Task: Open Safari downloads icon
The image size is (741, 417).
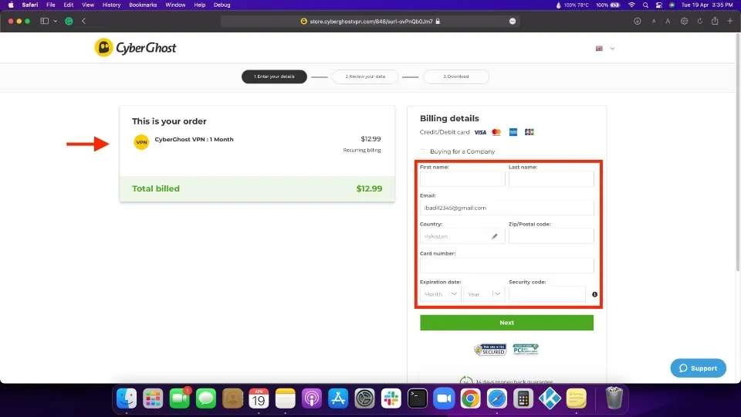Action: click(637, 21)
